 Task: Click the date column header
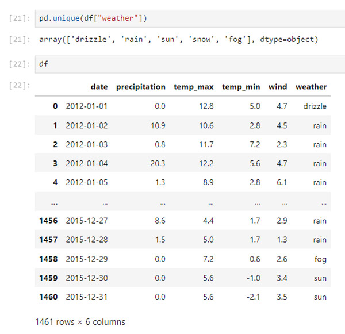click(x=99, y=87)
